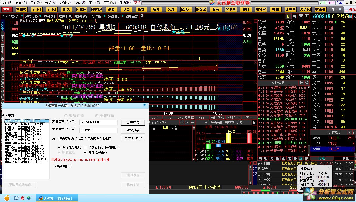Toggle the 标 button above the quote panel
Image resolution: width=356 pixels, height=202 pixels.
[288, 16]
